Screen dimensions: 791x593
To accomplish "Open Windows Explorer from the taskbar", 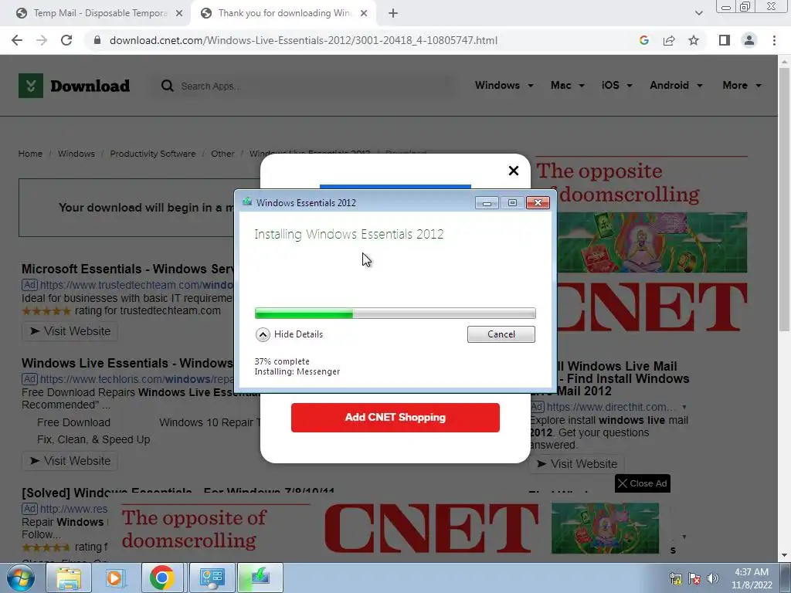I will (69, 578).
